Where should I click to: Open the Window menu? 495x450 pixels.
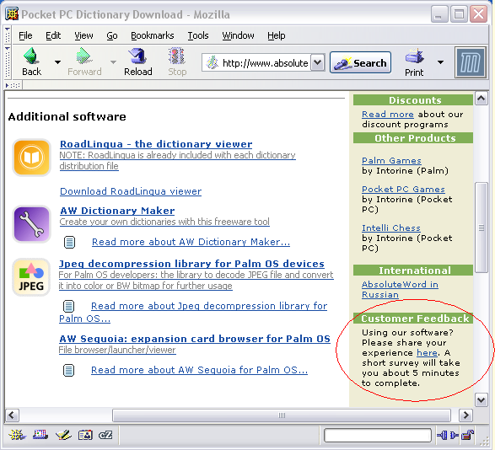click(x=238, y=35)
